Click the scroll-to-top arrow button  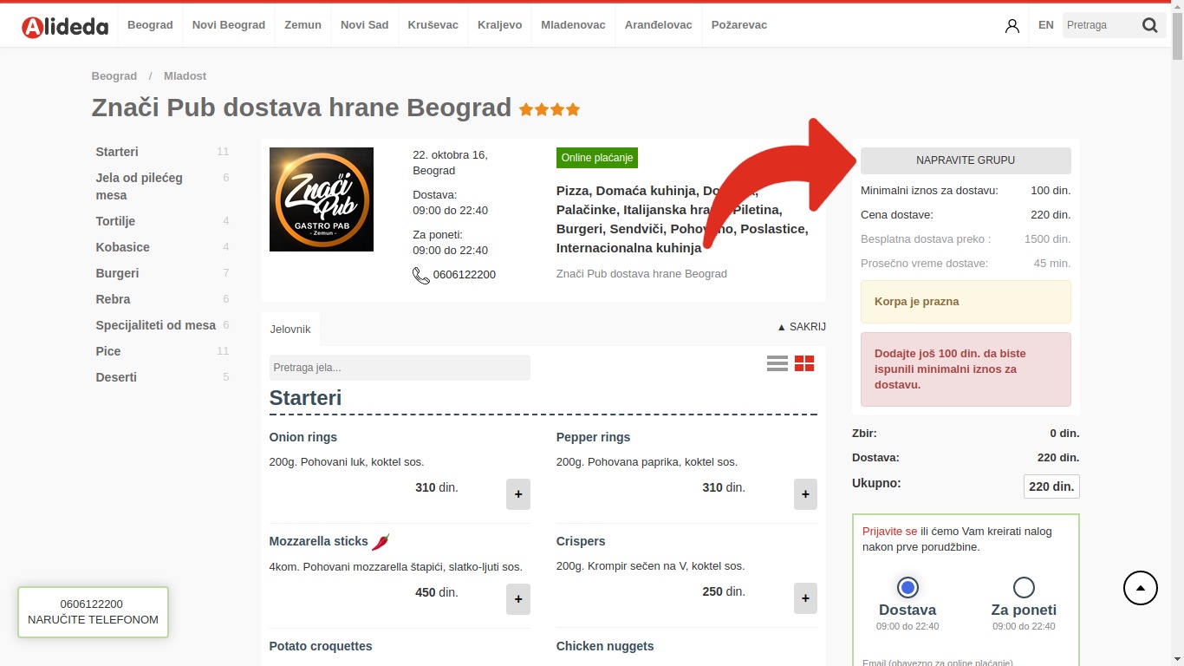pyautogui.click(x=1140, y=588)
